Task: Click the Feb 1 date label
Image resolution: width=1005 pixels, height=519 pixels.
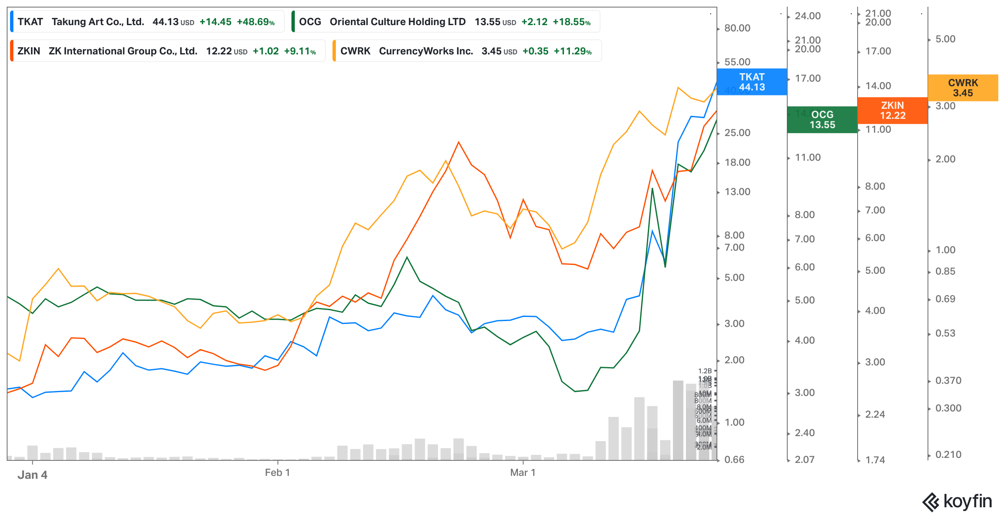Action: click(x=277, y=473)
